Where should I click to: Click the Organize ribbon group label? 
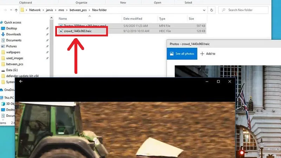81,2
